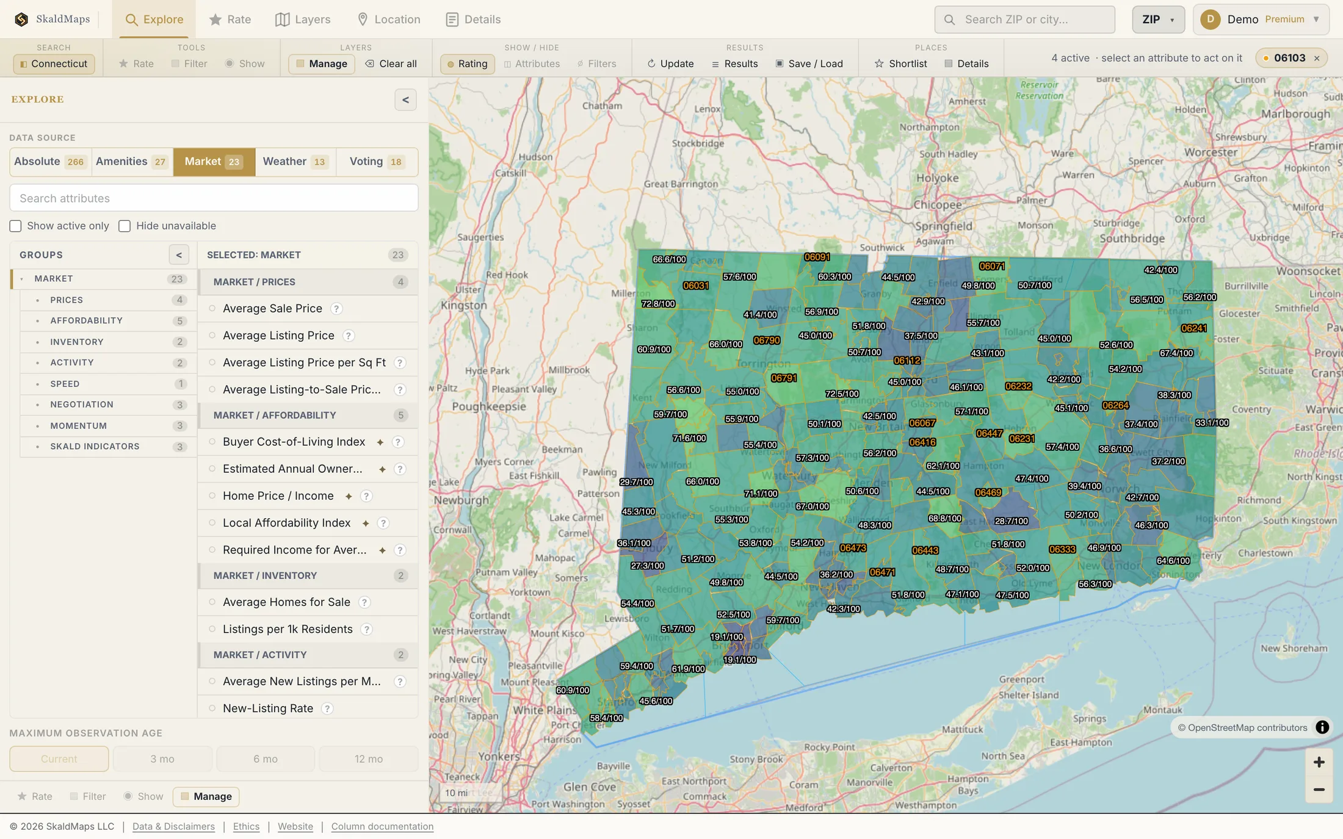The height and width of the screenshot is (839, 1343).
Task: Set observation age to 6 mo
Action: (x=266, y=759)
